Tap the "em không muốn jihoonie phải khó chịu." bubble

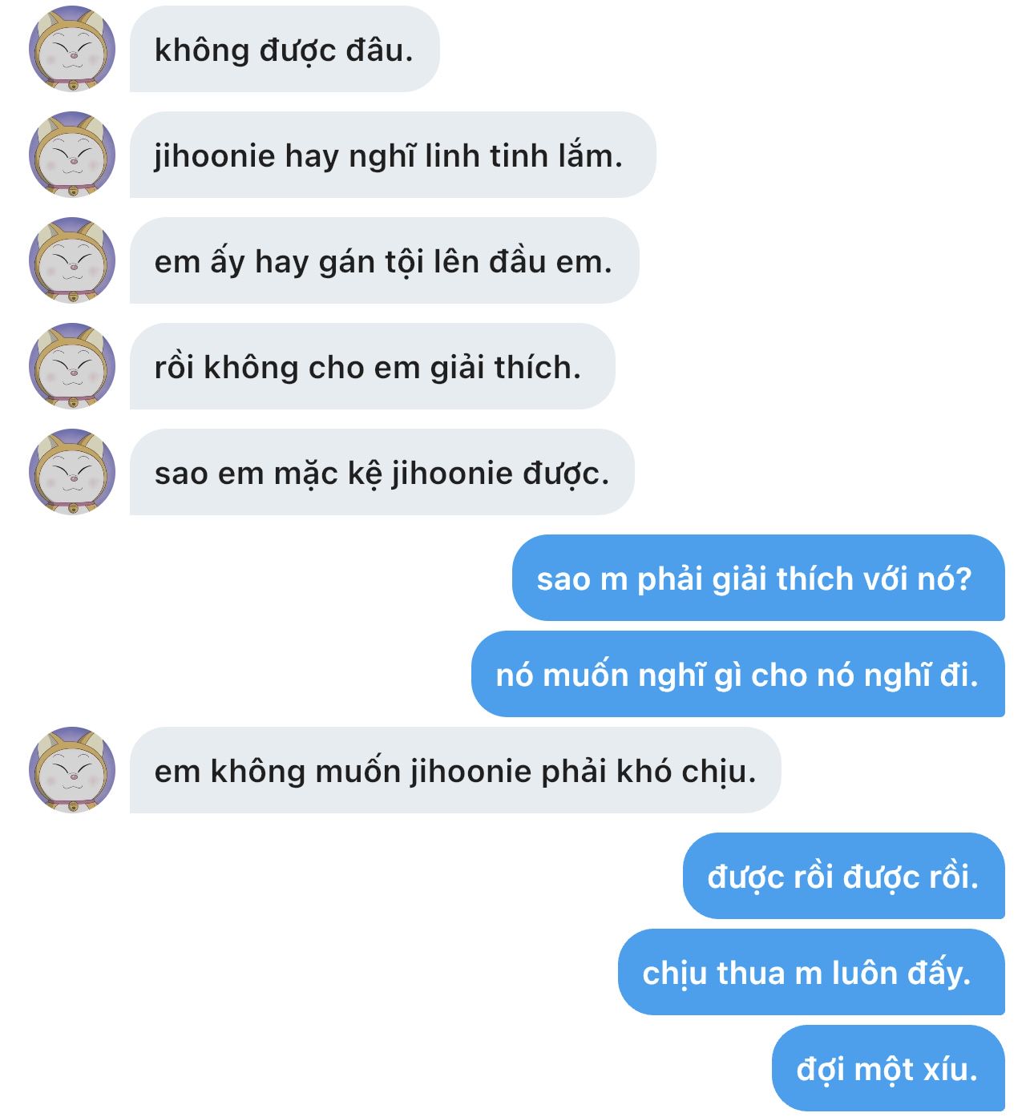tap(455, 770)
